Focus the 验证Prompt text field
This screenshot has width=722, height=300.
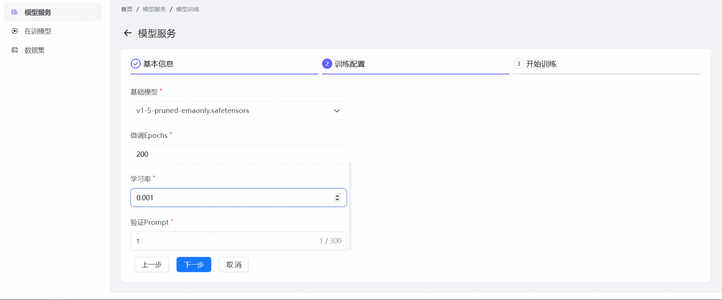coord(239,241)
